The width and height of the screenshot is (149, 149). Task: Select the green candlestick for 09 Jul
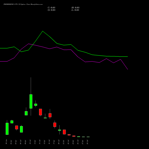26,113
